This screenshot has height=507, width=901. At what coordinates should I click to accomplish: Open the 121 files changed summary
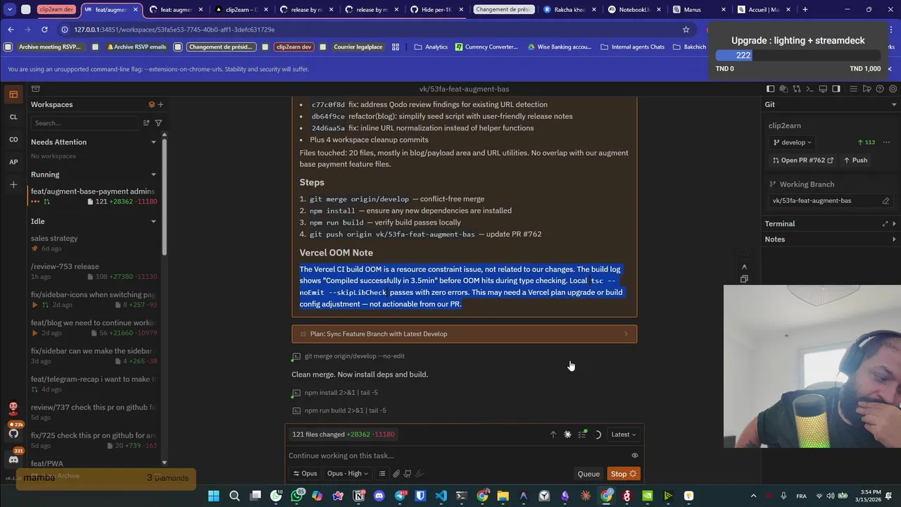[x=344, y=434]
